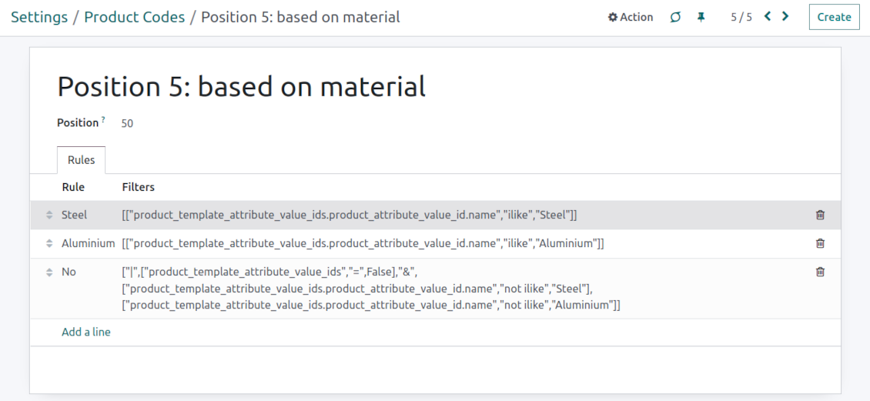Edit the Position value 50 field
This screenshot has width=870, height=401.
127,123
